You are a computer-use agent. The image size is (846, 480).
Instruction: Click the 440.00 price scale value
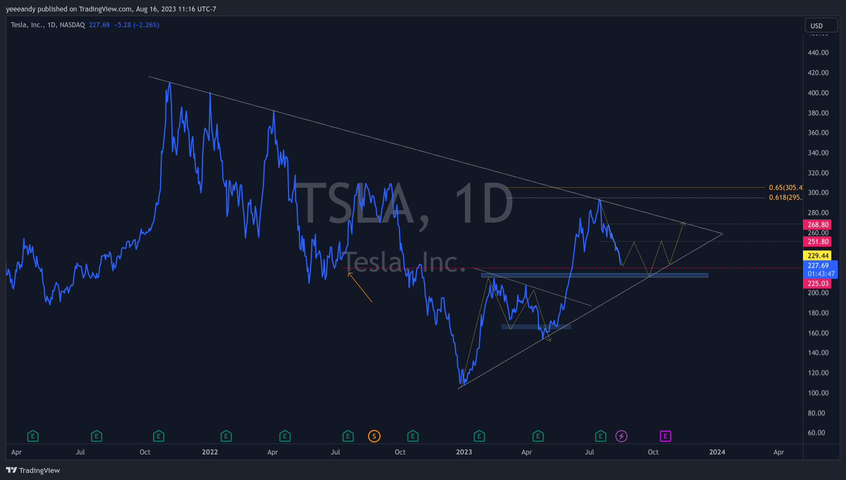click(818, 53)
